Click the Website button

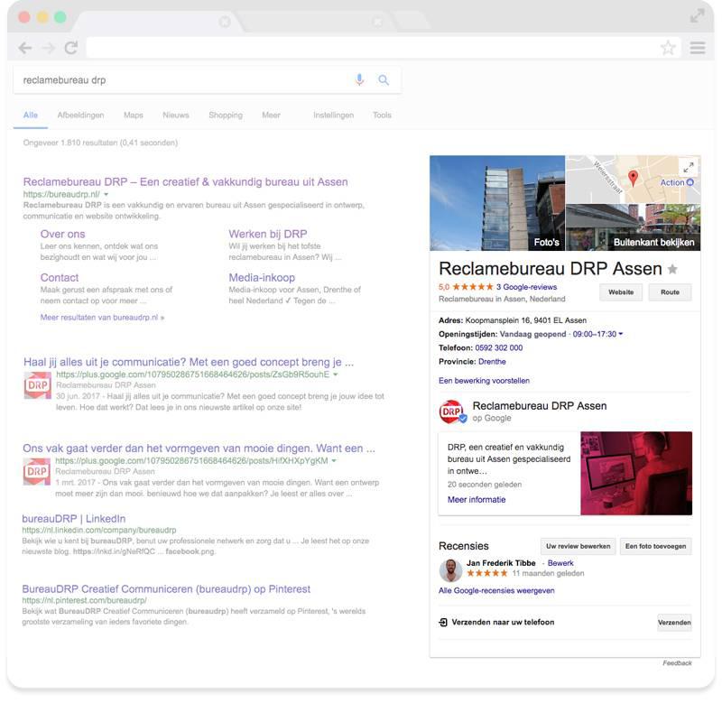pyautogui.click(x=621, y=292)
